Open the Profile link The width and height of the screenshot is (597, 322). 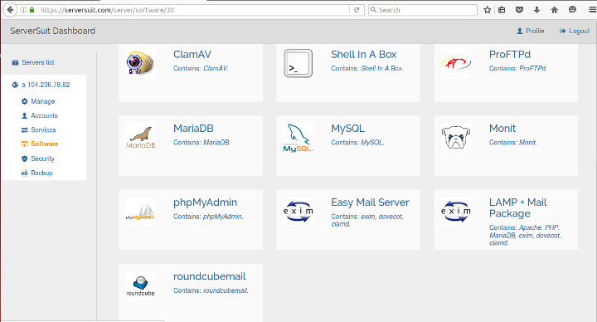pos(531,31)
